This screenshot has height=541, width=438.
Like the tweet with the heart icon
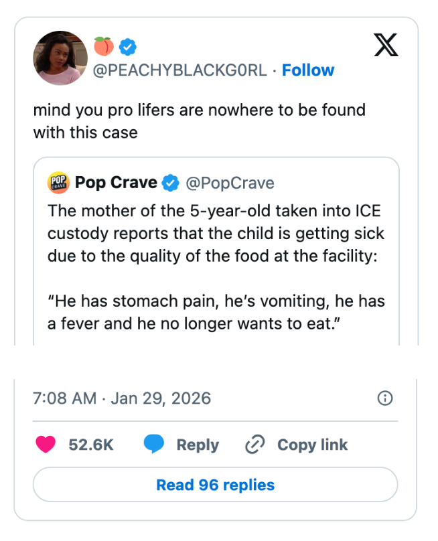(46, 445)
